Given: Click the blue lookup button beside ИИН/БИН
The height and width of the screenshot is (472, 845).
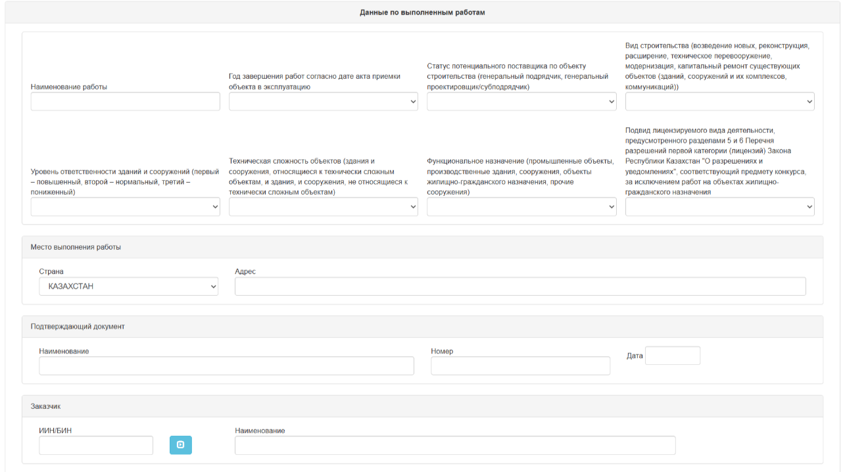Looking at the screenshot, I should pos(180,445).
